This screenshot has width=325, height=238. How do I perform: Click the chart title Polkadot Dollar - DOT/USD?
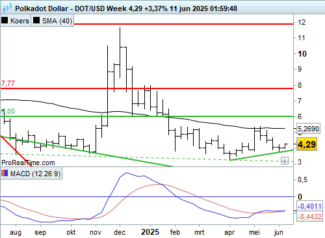point(60,8)
